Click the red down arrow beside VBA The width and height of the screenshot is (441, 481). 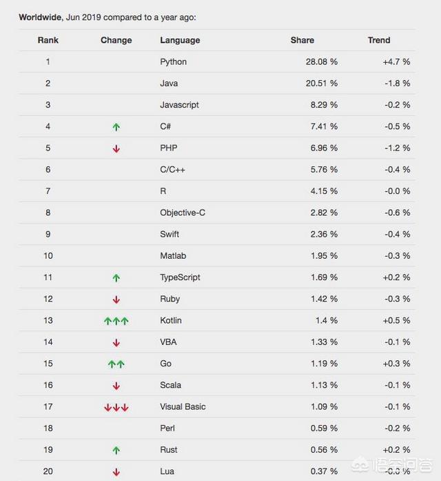click(x=116, y=343)
